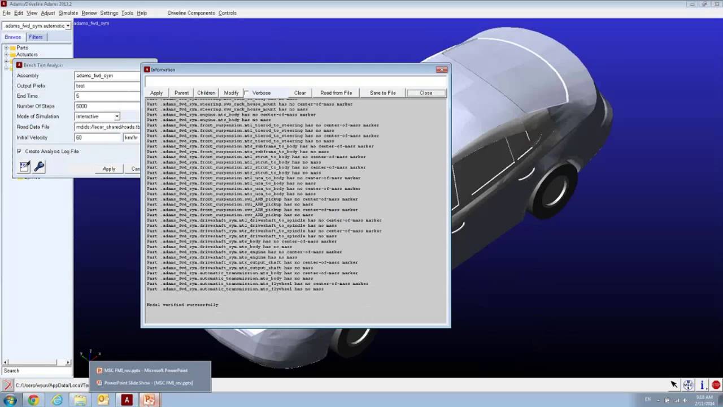Open Internet Explorer from the taskbar

coord(57,400)
